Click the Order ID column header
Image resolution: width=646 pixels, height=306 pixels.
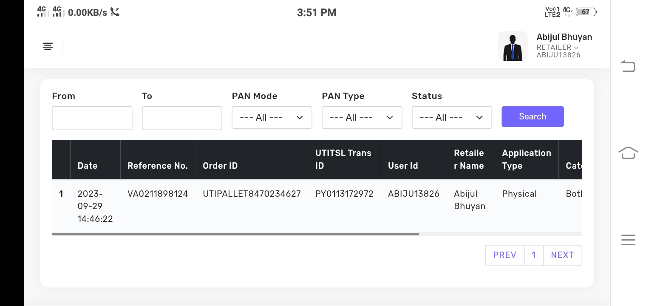point(220,166)
